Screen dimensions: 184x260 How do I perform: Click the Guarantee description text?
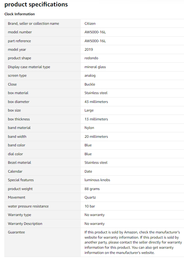click(x=133, y=242)
